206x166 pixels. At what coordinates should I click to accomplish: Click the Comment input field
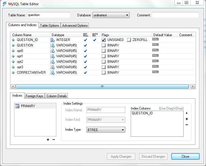click(x=175, y=15)
